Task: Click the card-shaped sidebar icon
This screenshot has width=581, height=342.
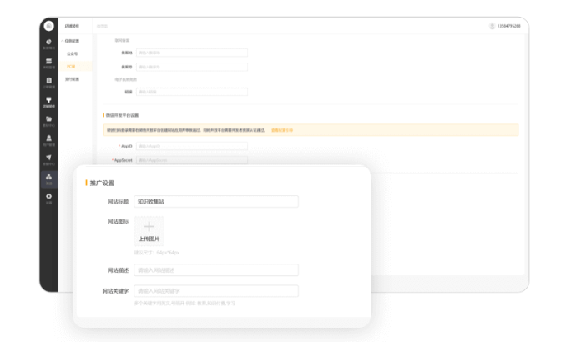Action: [x=48, y=63]
